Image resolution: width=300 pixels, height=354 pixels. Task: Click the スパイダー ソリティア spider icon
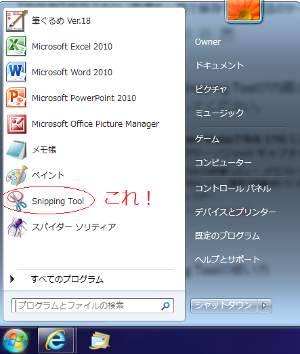[17, 227]
